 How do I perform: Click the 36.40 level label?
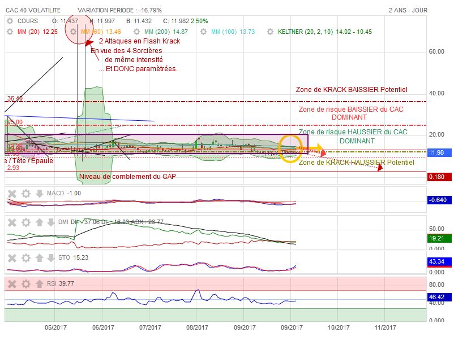point(15,98)
